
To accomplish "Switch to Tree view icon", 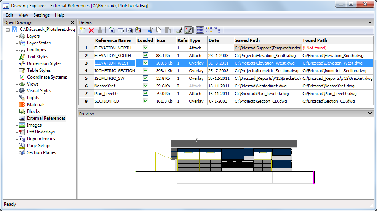I will tap(217, 30).
